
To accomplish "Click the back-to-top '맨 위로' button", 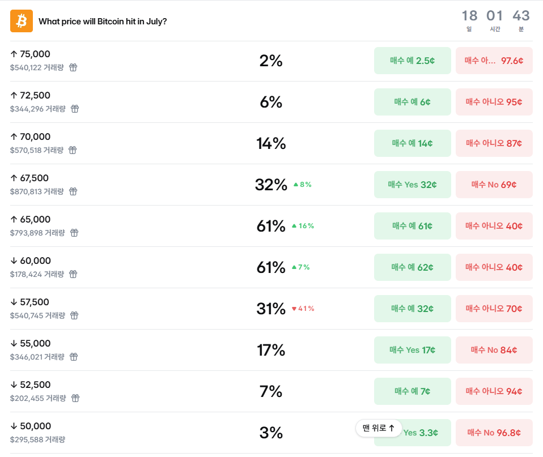I will pyautogui.click(x=379, y=428).
